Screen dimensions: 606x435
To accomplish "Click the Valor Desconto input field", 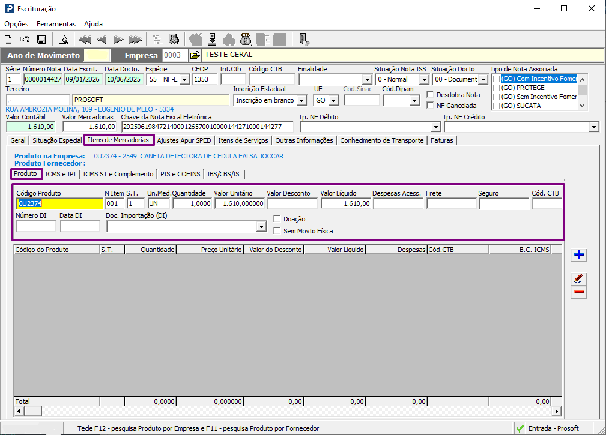I will click(x=292, y=203).
